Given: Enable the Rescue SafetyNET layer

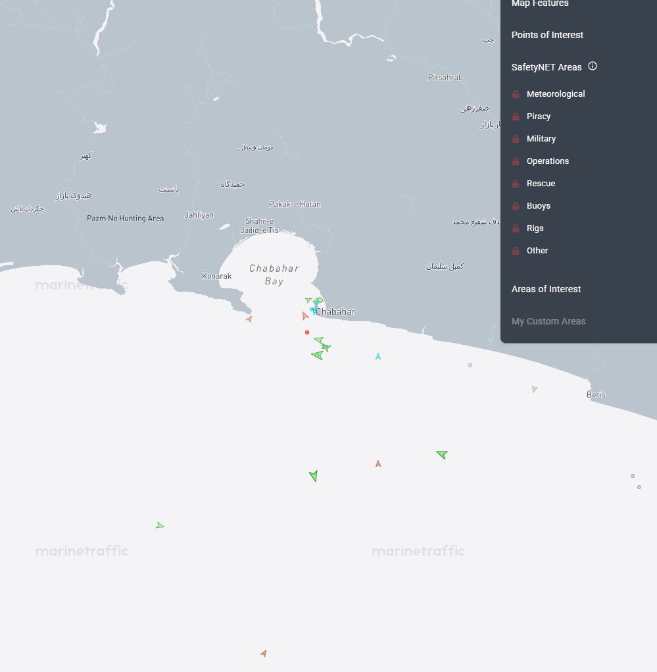Looking at the screenshot, I should [541, 184].
